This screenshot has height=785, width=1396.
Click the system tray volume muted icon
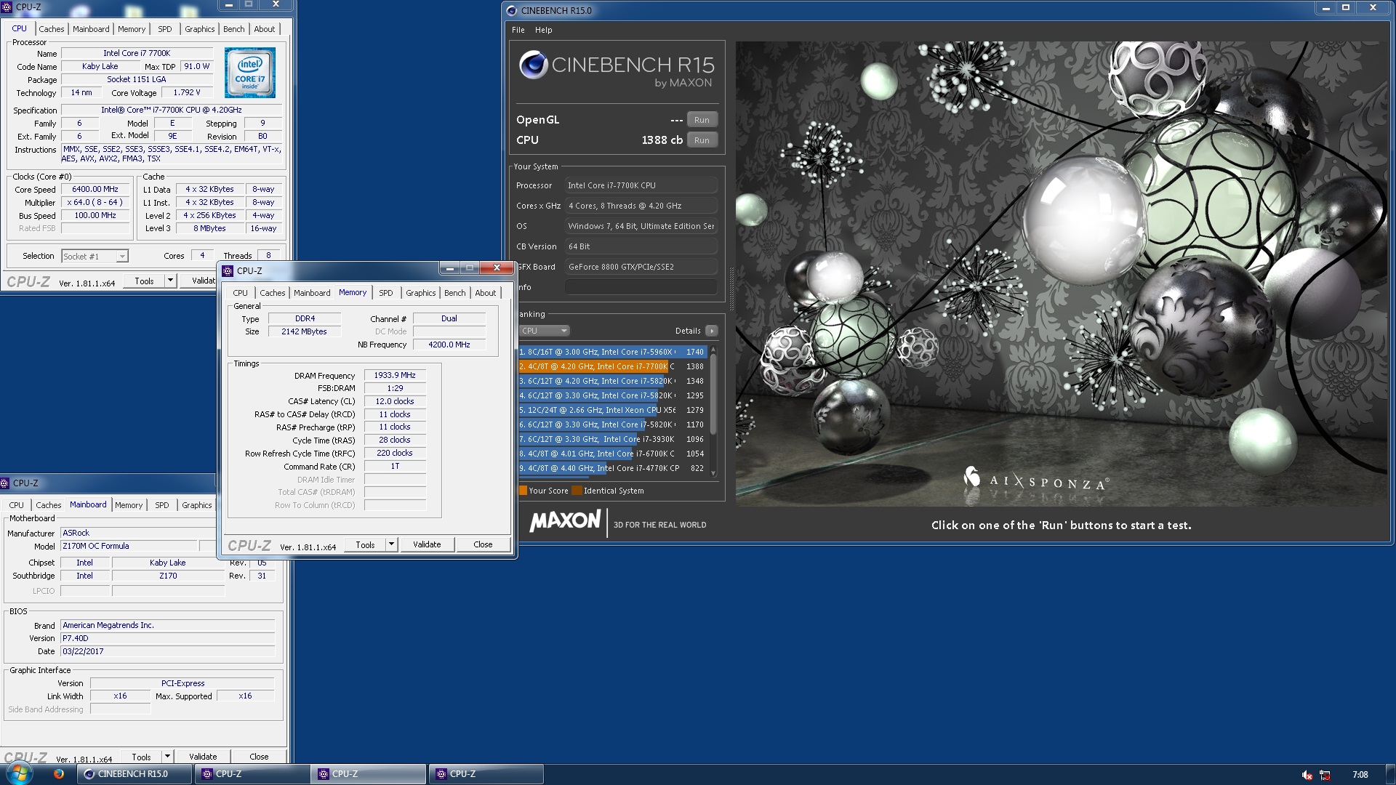tap(1307, 775)
